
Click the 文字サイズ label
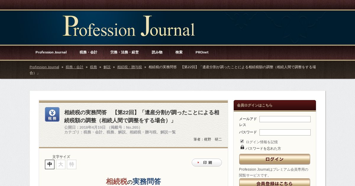tap(61, 157)
